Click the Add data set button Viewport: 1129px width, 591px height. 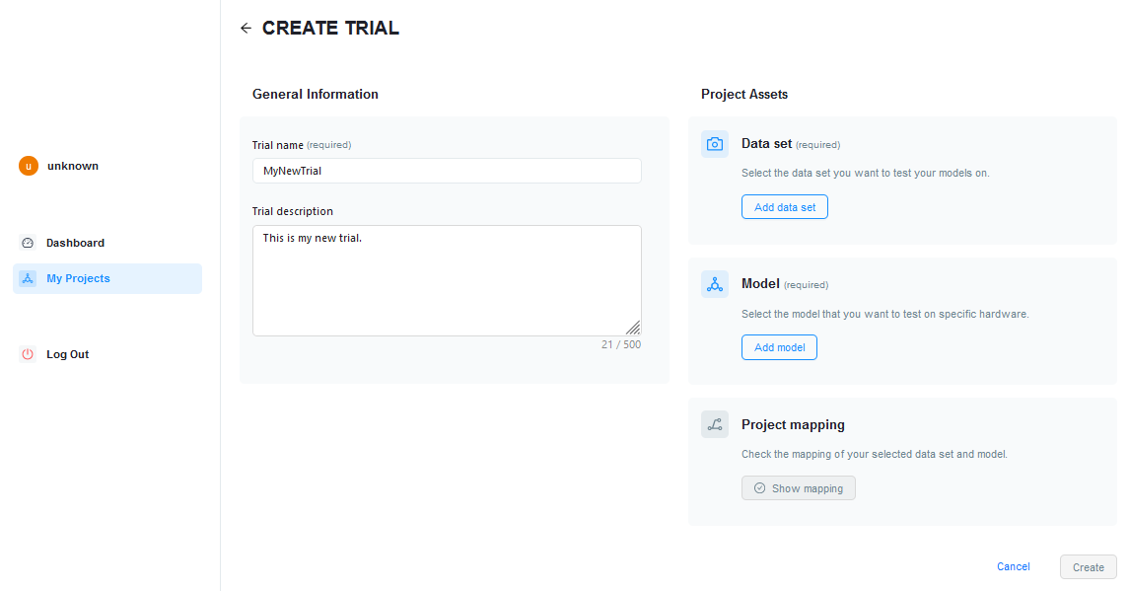[x=785, y=207]
